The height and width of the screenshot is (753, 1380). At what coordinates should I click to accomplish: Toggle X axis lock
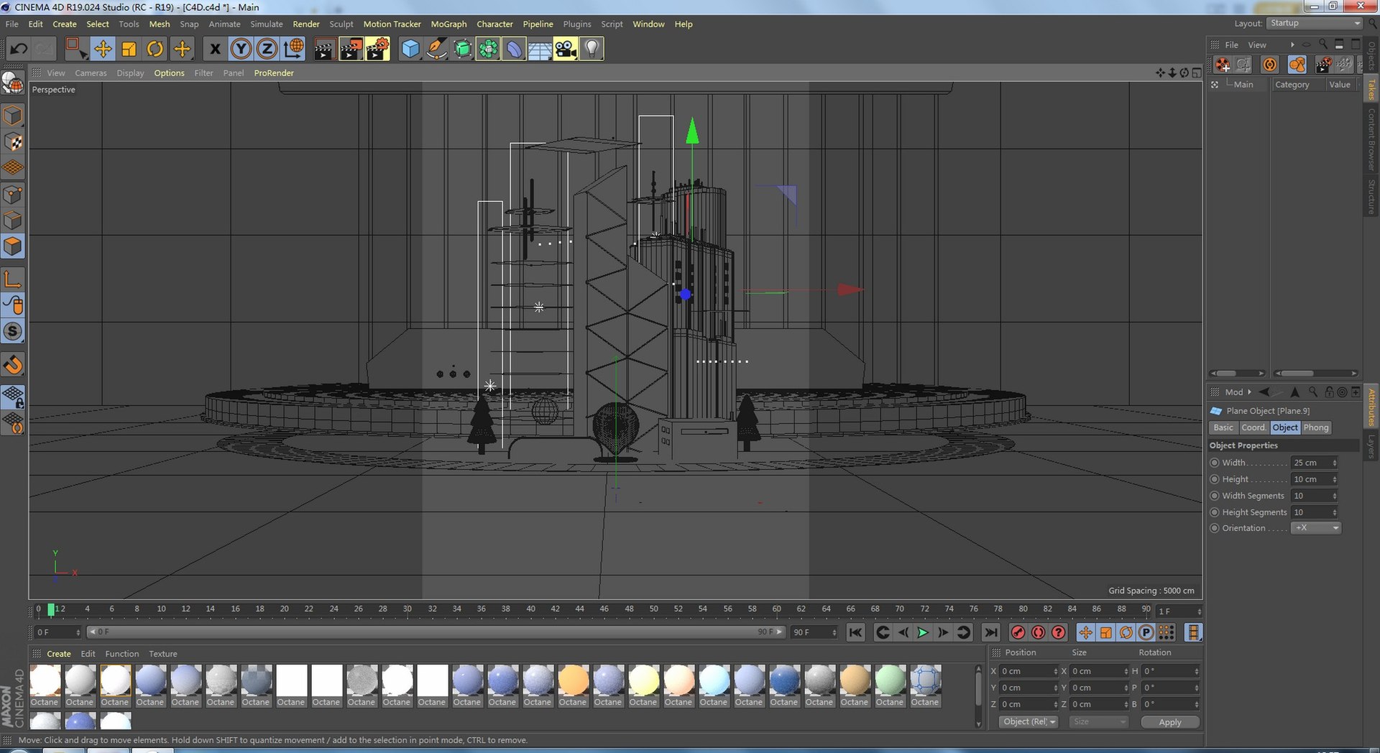click(x=214, y=49)
